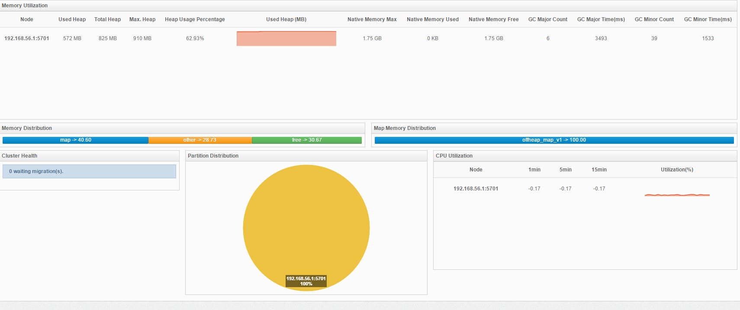
Task: Click the blue map -> 40.60 bar segment
Action: [x=76, y=140]
